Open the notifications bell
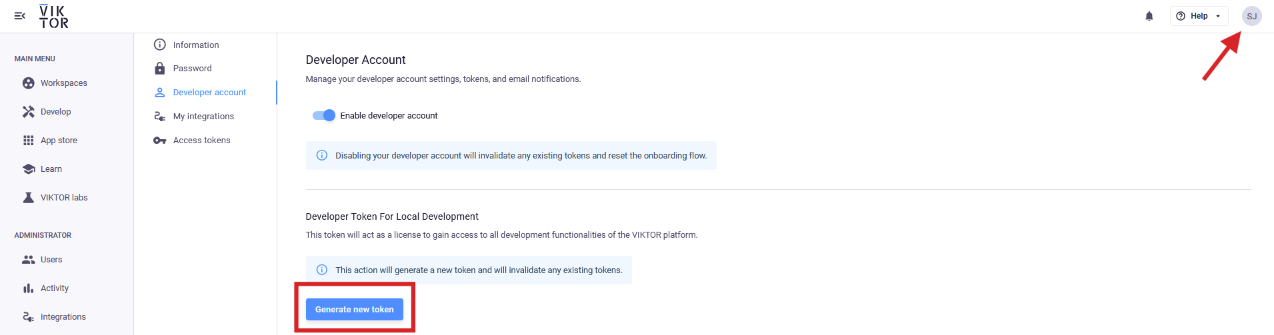 point(1149,16)
